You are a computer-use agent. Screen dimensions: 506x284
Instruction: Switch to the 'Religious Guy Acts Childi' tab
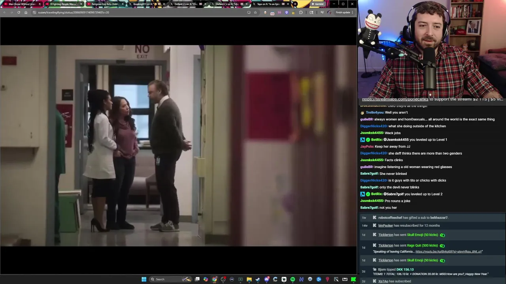pyautogui.click(x=105, y=4)
